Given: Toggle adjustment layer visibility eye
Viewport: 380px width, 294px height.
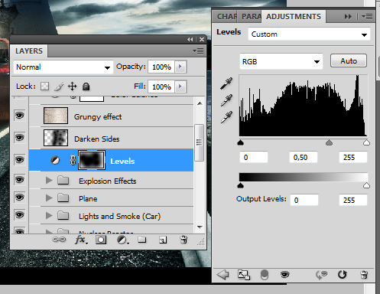Looking at the screenshot, I should click(x=284, y=275).
